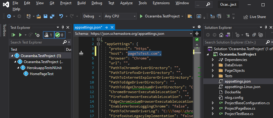Toggle pin on appsettings.json tab
Screen dimensions: 273x118
(107, 27)
